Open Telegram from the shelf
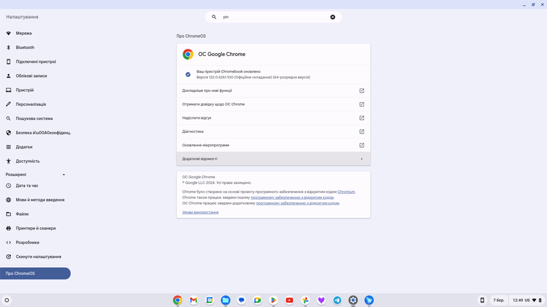Image resolution: width=547 pixels, height=307 pixels. (x=337, y=300)
